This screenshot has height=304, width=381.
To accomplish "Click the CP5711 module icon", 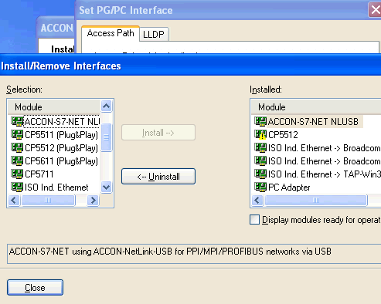I will point(17,174).
